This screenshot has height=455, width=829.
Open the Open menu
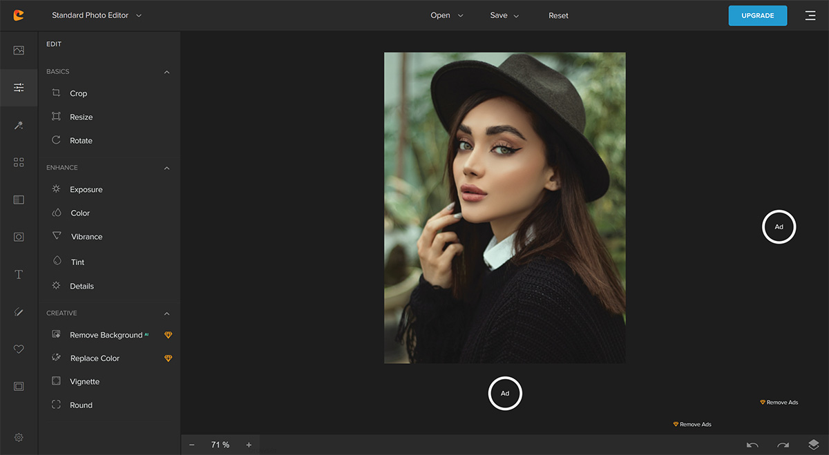click(446, 15)
